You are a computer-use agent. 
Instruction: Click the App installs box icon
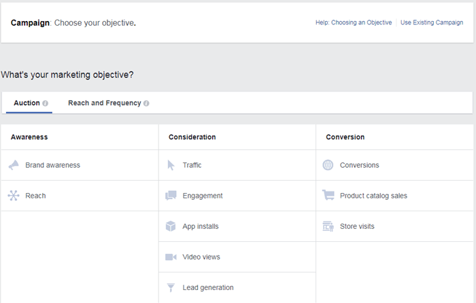[x=171, y=226]
